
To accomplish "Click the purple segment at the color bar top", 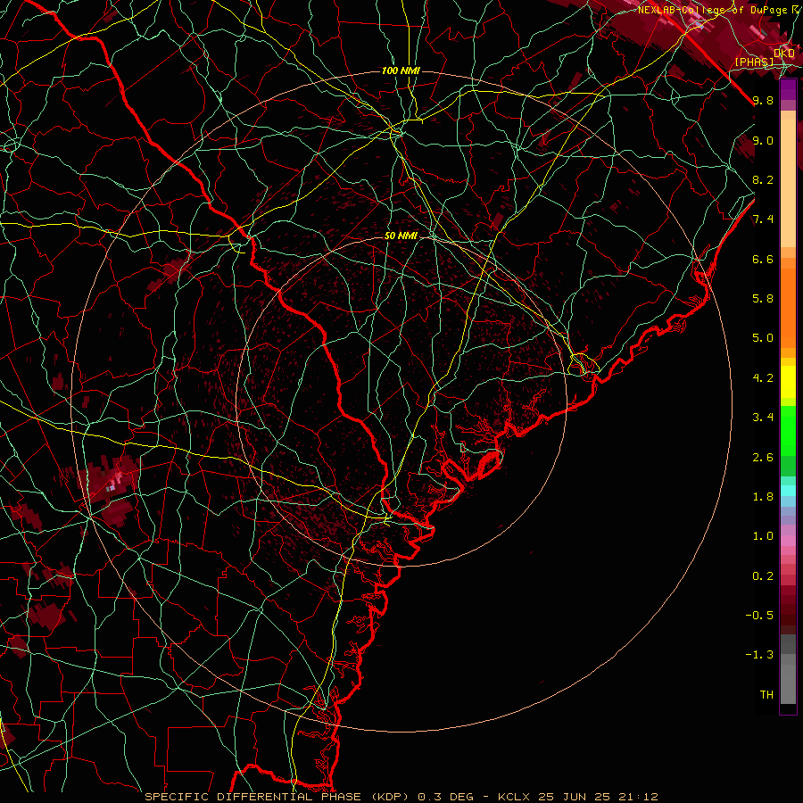I will (x=788, y=89).
